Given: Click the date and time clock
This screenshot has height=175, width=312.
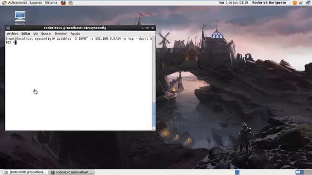Looking at the screenshot, I should tap(234, 2).
